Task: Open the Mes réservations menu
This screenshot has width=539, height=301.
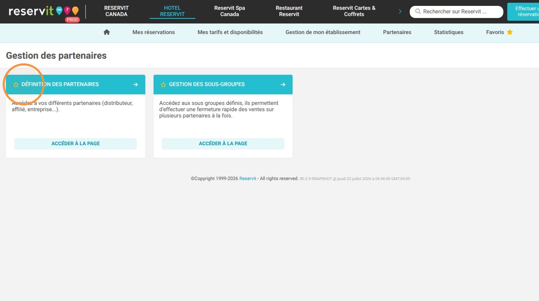Action: [154, 32]
